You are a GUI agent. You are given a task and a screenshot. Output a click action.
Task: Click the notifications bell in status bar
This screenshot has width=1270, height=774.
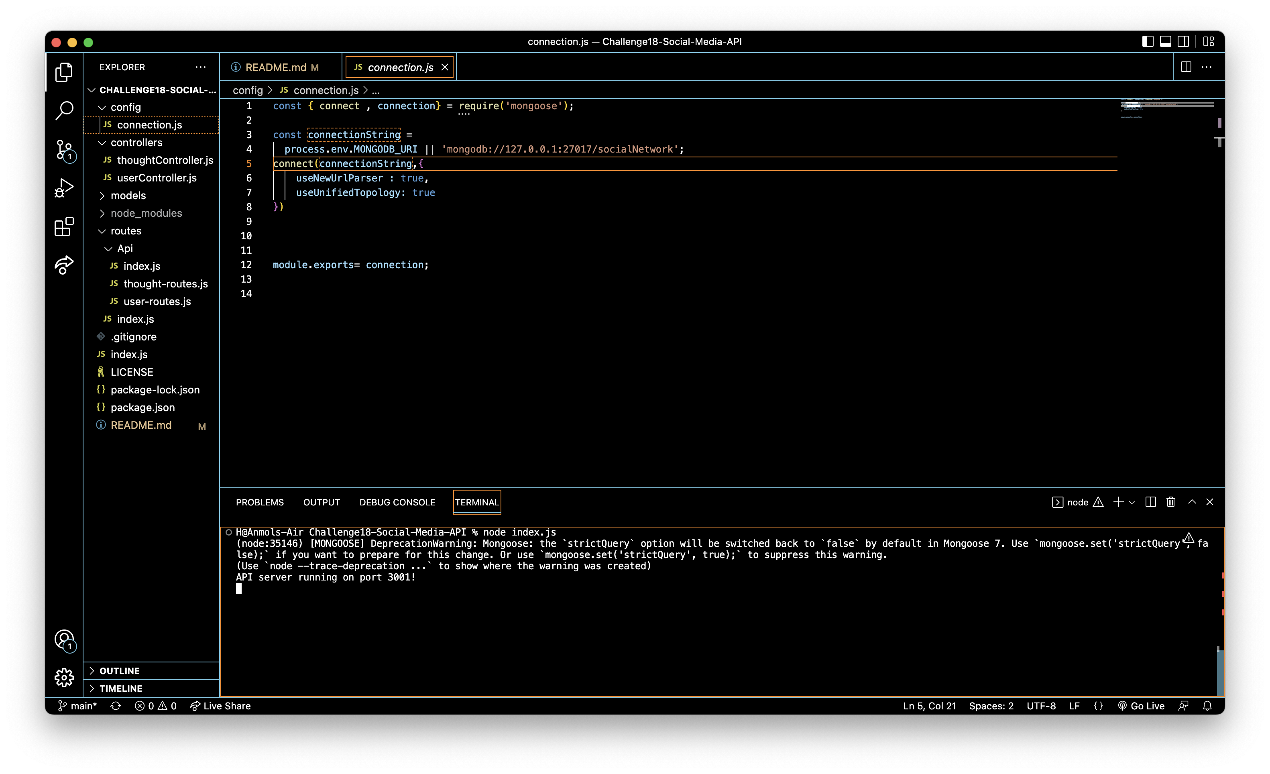point(1207,705)
